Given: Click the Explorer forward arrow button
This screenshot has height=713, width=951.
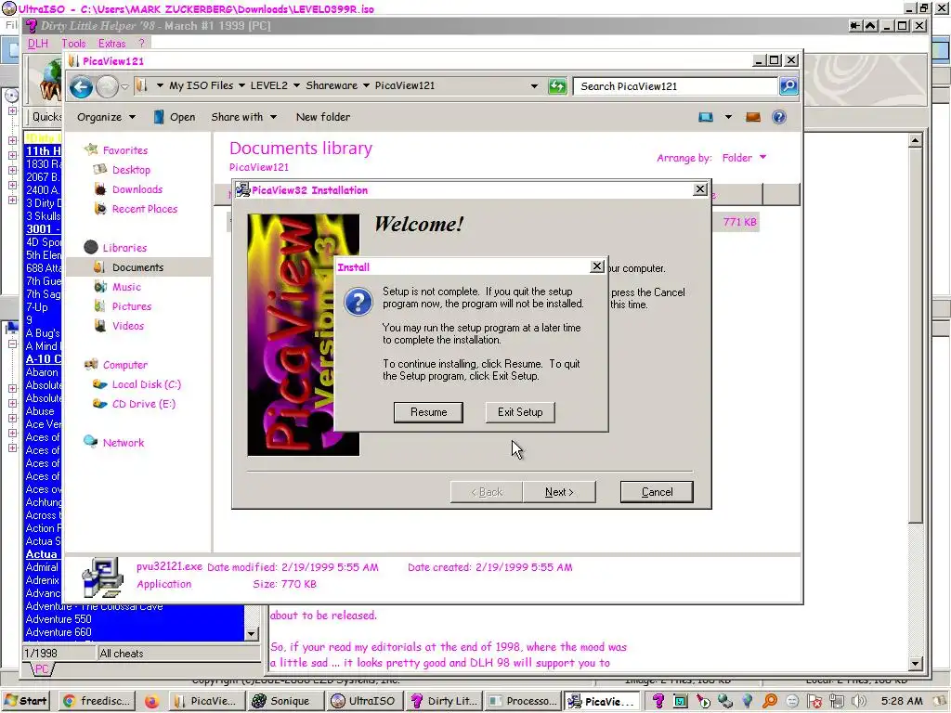Looking at the screenshot, I should tap(107, 86).
